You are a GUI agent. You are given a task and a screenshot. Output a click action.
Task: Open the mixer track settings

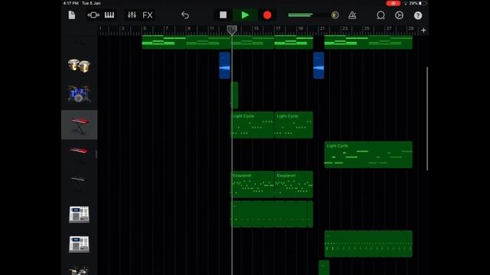click(132, 15)
